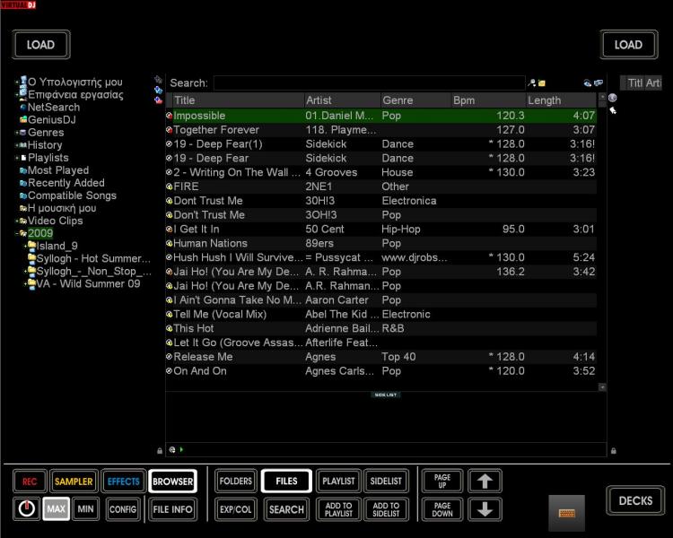673x538 pixels.
Task: Load the track with the left LOAD button
Action: tap(40, 45)
